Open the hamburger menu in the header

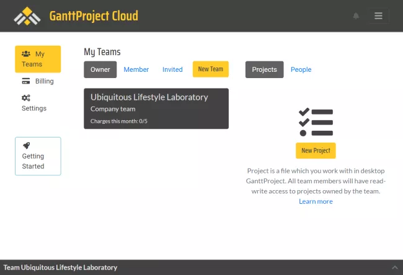pos(378,16)
